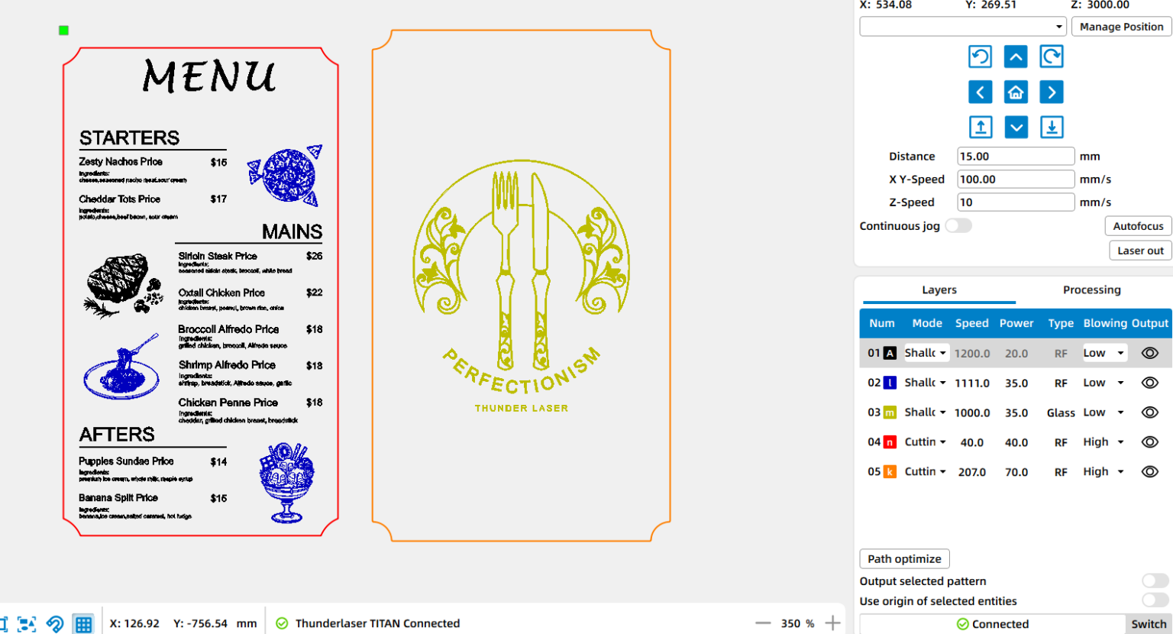1173x634 pixels.
Task: Hide layer 03 with its eye icon
Action: click(x=1149, y=412)
